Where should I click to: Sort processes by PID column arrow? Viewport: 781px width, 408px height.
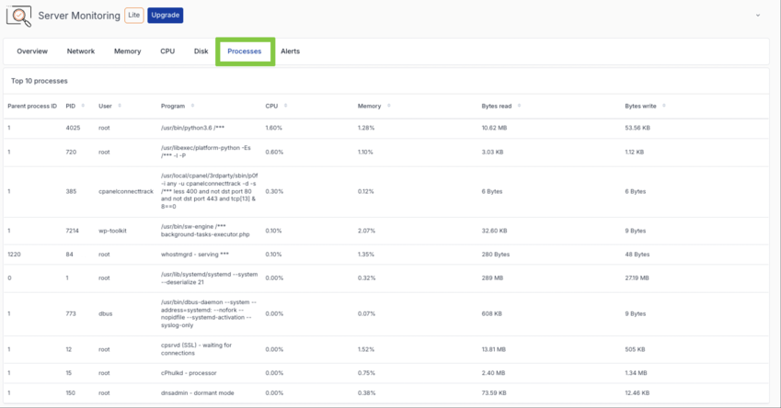pyautogui.click(x=81, y=106)
